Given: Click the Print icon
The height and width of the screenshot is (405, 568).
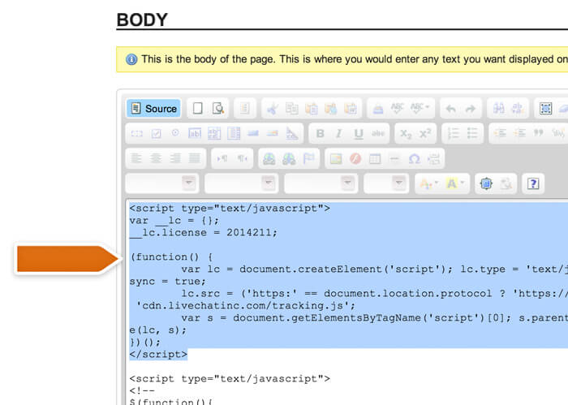Looking at the screenshot, I should tap(378, 108).
